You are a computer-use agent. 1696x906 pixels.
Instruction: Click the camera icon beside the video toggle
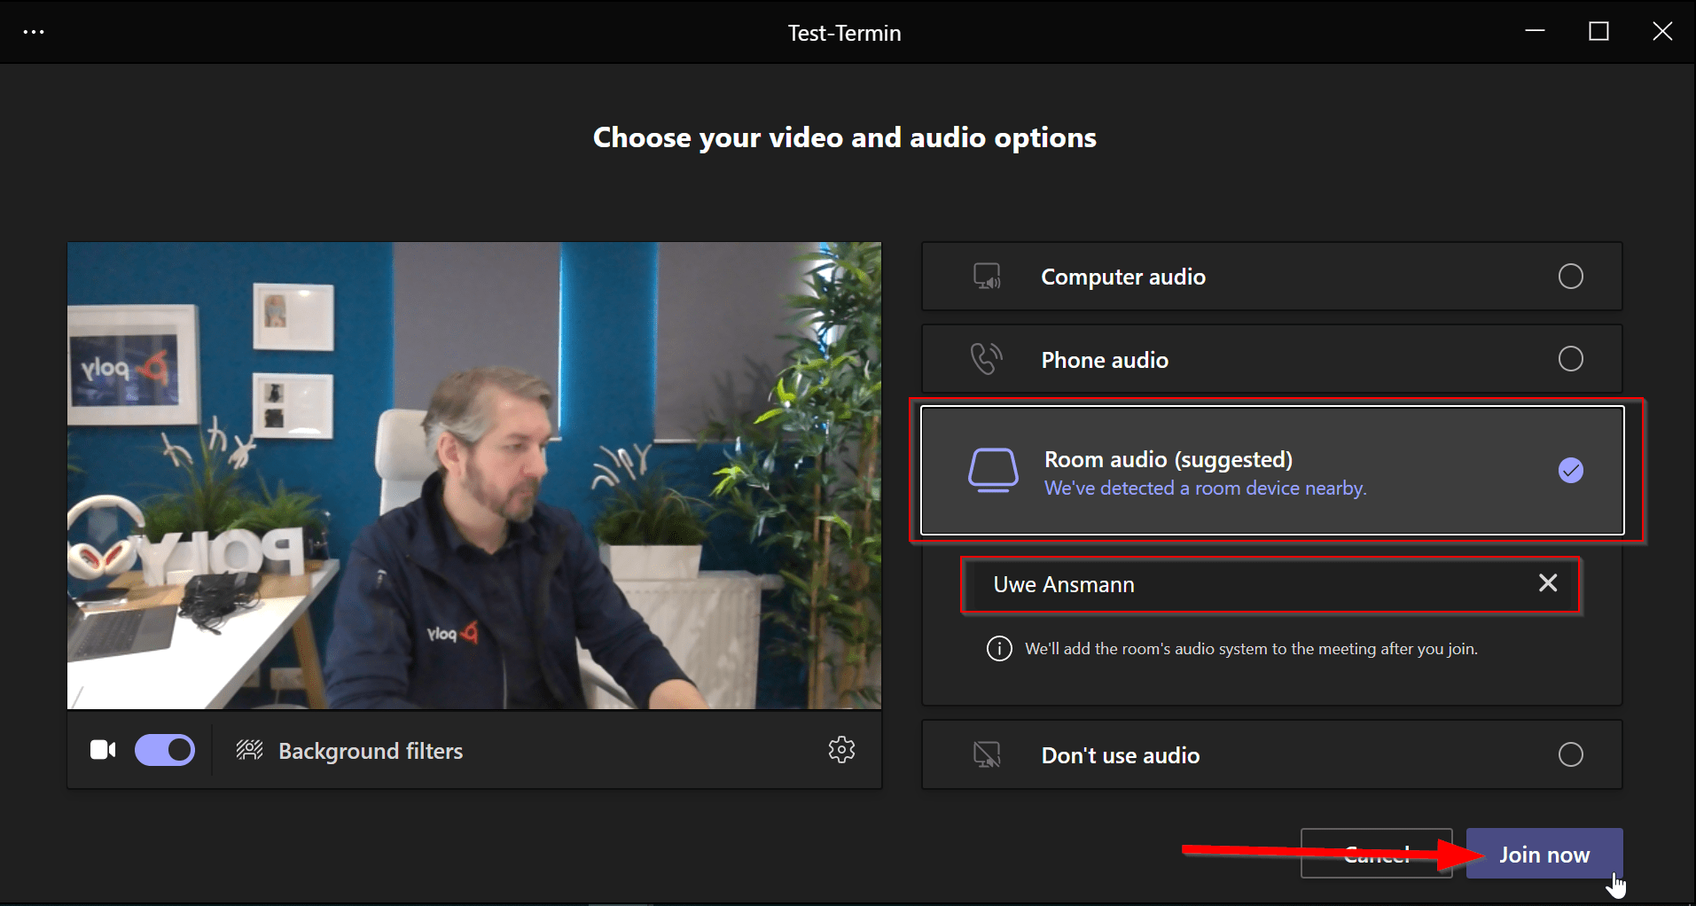click(x=103, y=750)
